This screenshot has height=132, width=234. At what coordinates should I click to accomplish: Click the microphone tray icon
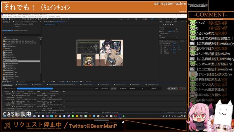tap(166, 116)
